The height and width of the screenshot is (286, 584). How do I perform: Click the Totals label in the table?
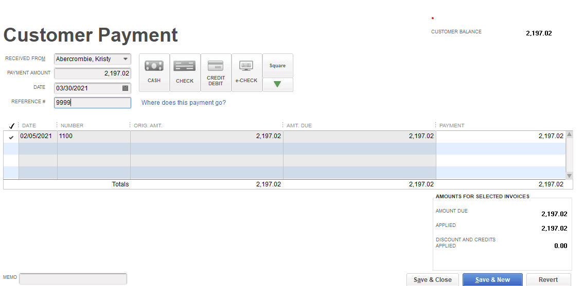point(120,184)
